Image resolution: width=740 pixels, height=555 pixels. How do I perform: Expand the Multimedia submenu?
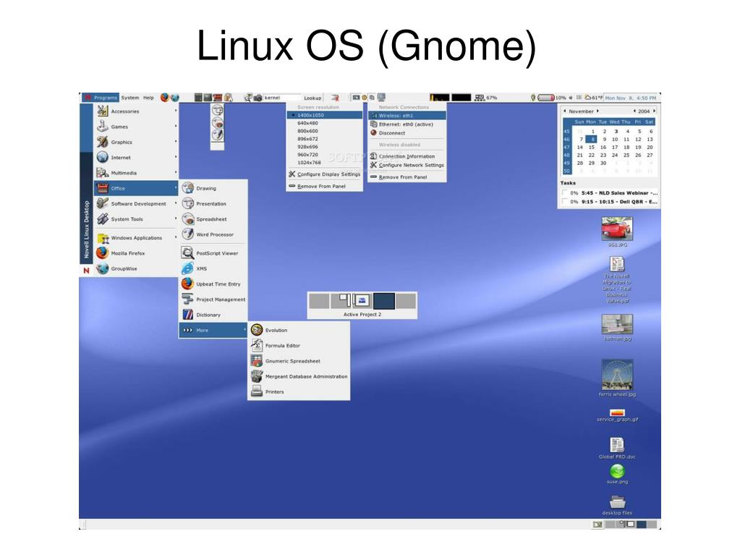click(136, 173)
